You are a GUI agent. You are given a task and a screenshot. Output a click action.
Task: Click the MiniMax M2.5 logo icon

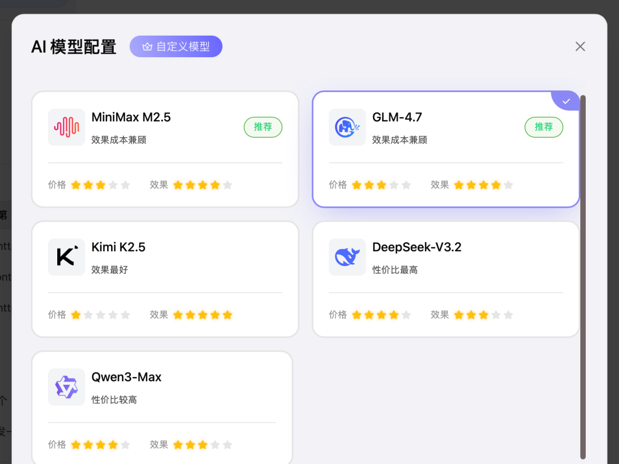point(67,127)
